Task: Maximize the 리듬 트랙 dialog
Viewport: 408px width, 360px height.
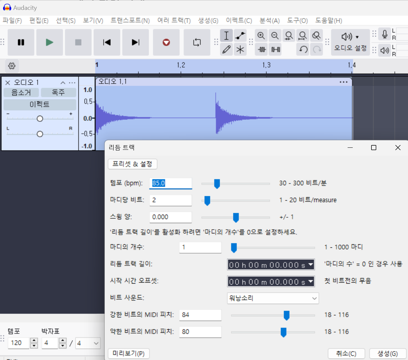Action: point(374,148)
